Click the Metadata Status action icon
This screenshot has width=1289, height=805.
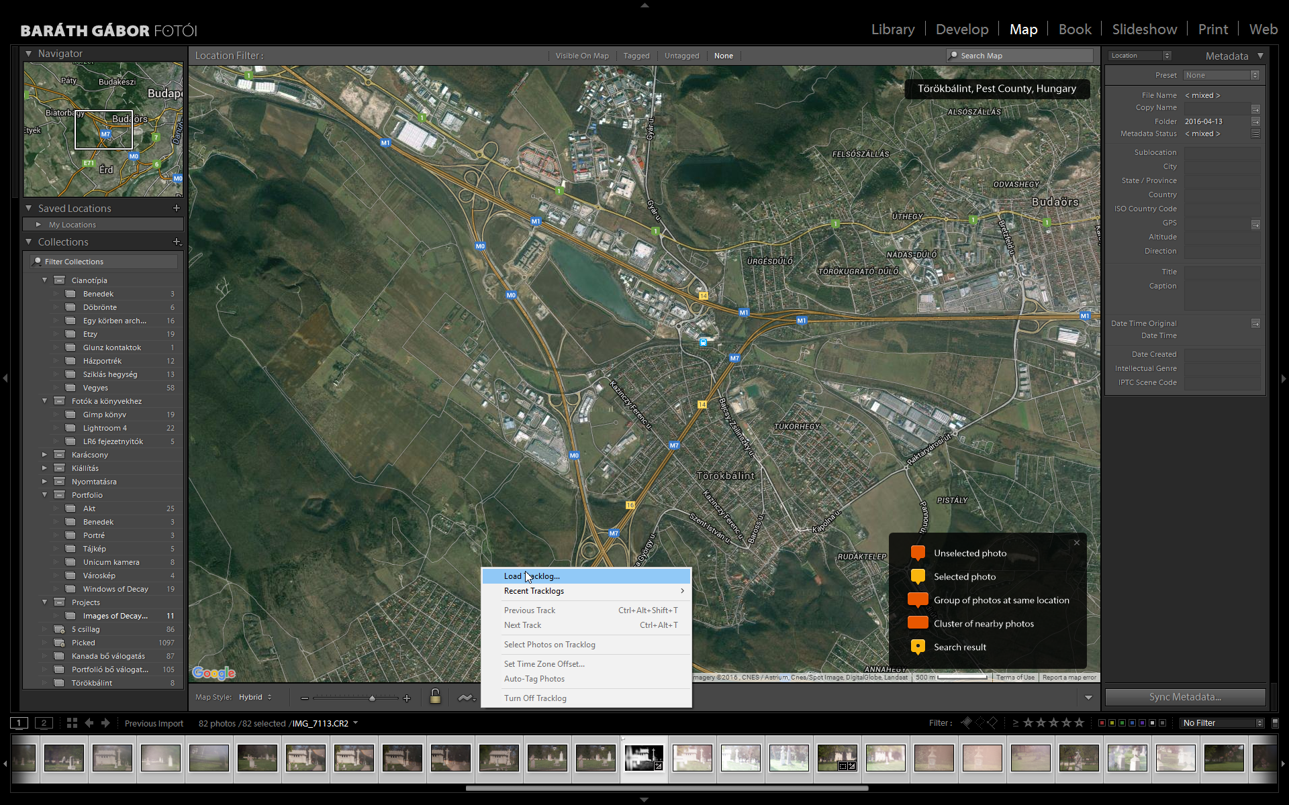tap(1255, 133)
